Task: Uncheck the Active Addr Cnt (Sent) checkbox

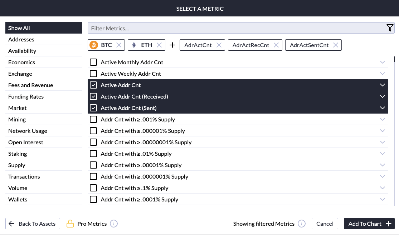Action: 93,108
